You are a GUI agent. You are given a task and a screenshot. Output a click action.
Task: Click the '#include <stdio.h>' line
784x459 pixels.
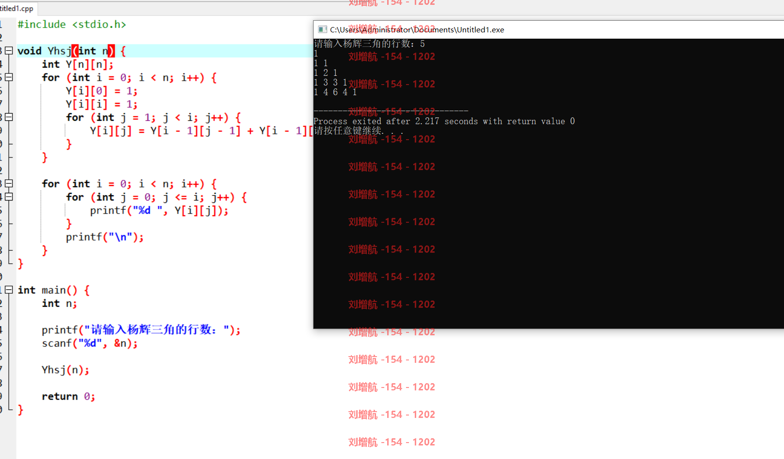click(x=72, y=24)
